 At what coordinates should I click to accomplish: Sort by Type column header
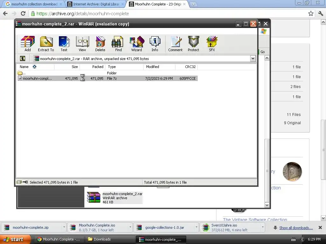pyautogui.click(x=124, y=67)
